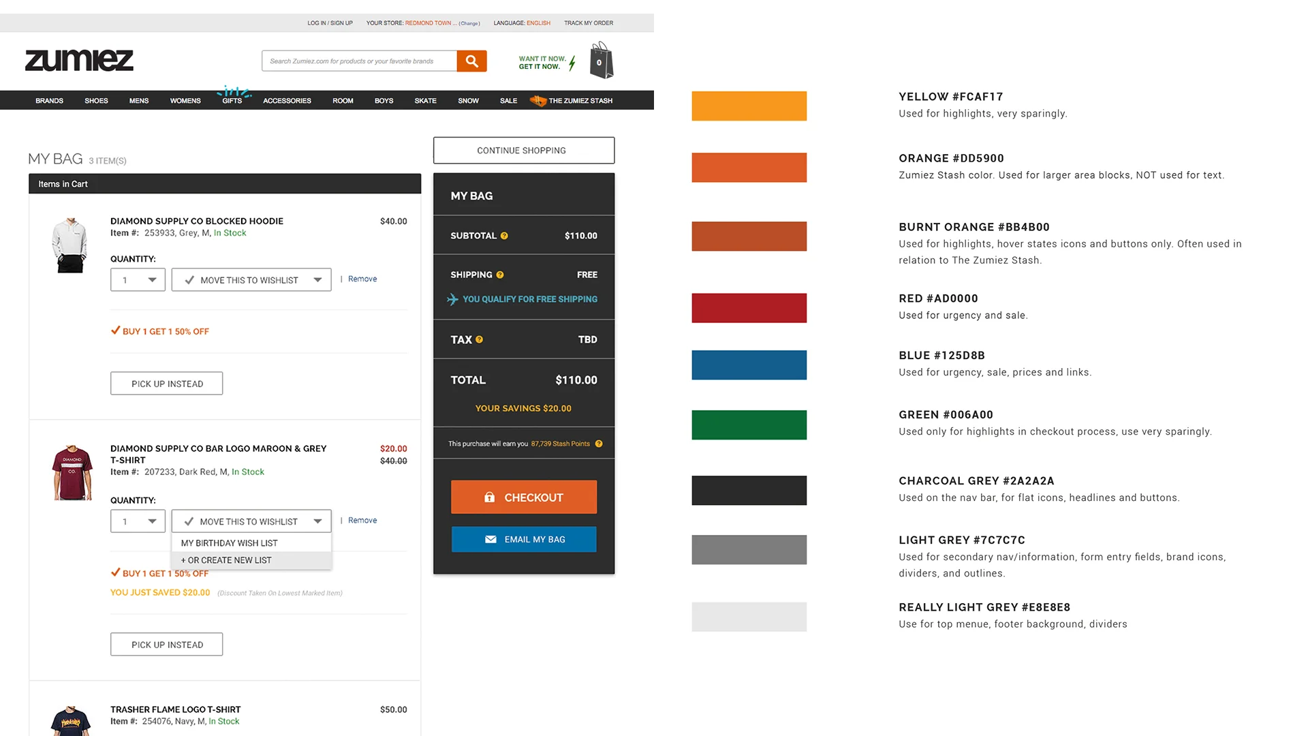Click the Stash Points help icon
This screenshot has width=1308, height=736.
point(599,444)
